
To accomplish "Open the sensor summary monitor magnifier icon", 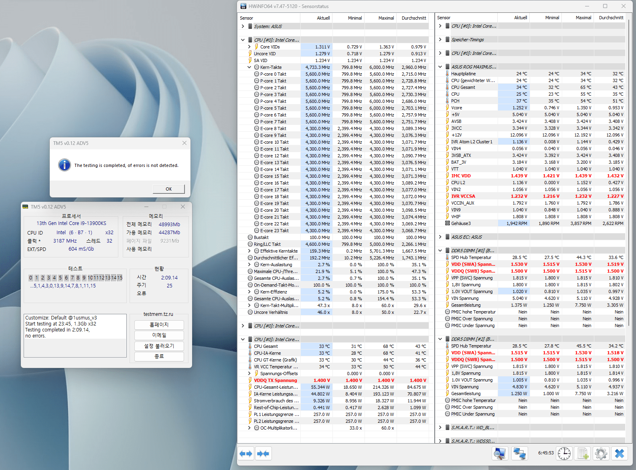I will [500, 454].
